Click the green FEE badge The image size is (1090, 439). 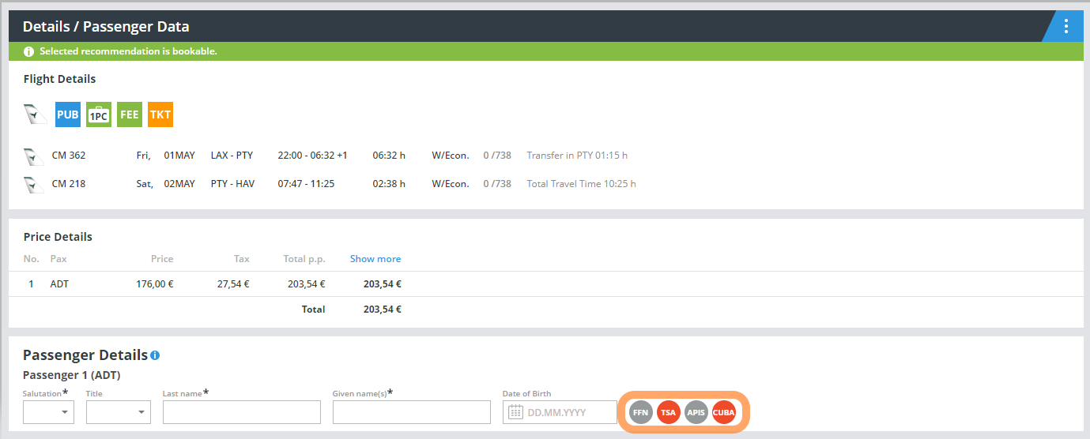[x=130, y=114]
